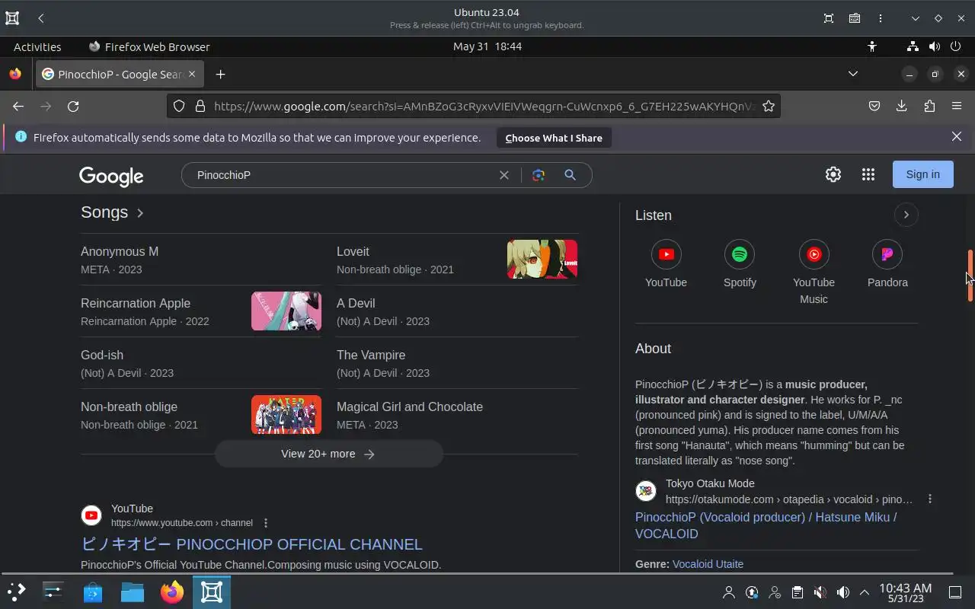Show hidden tray icons arrow

(865, 592)
